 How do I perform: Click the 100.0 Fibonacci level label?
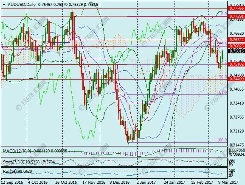click(222, 140)
